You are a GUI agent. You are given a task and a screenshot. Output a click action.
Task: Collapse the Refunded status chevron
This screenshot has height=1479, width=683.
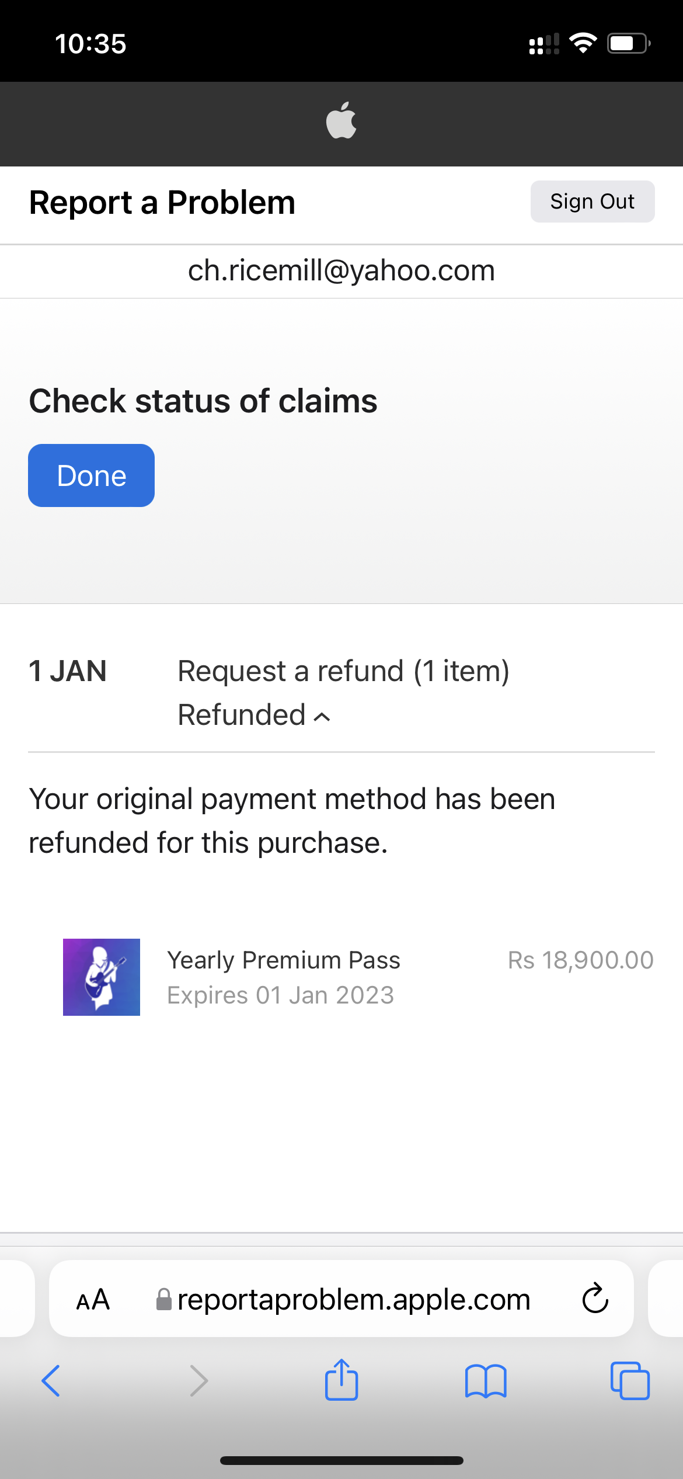(322, 717)
